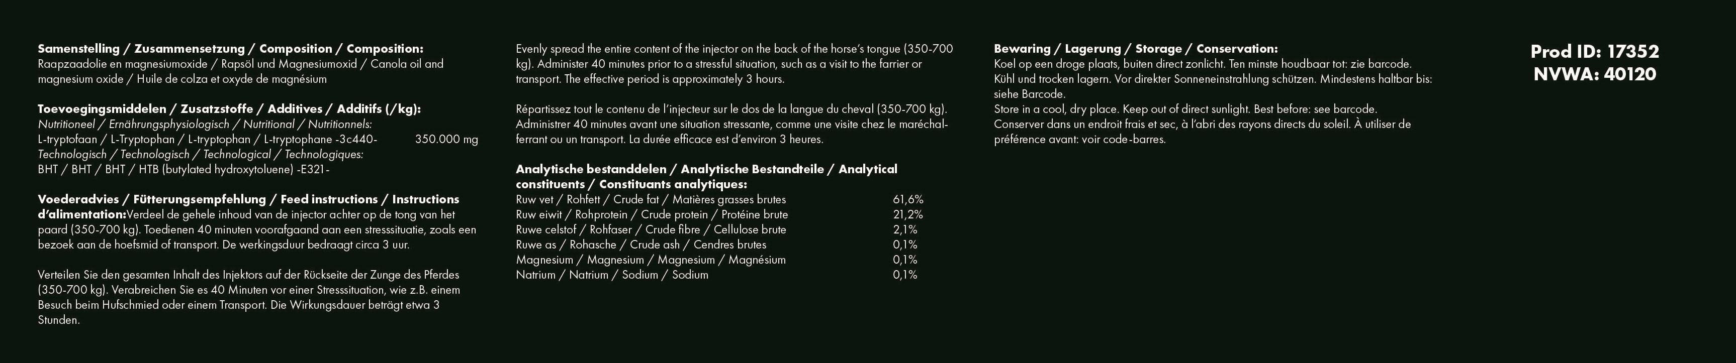Screen dimensions: 1736x363
Task: Click the Crude fibre 2,1% value
Action: click(904, 229)
